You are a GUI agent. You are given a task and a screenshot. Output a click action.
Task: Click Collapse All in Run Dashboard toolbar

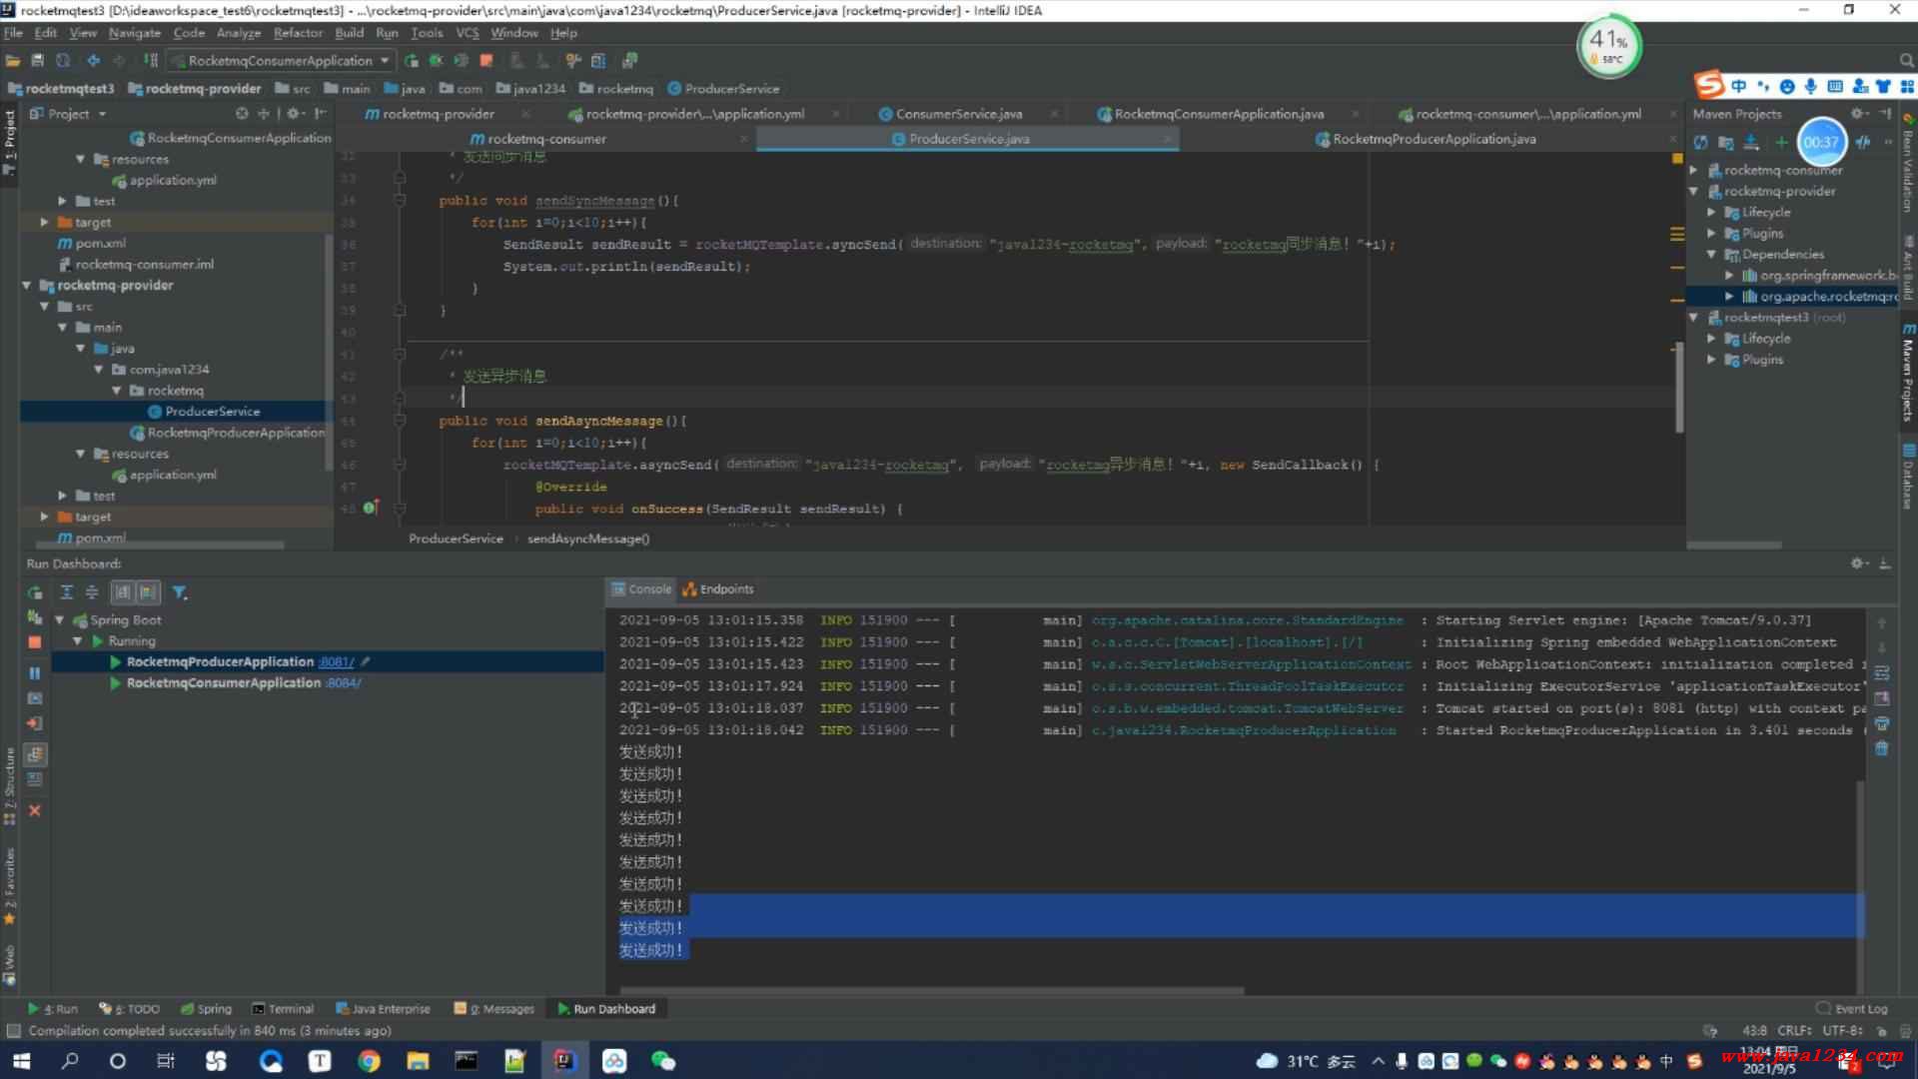92,592
